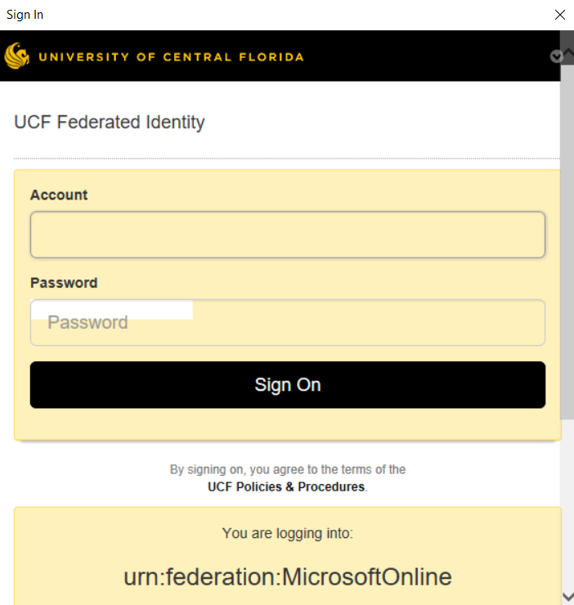Open the UCF Policies & Procedures link
The image size is (574, 605).
point(286,487)
